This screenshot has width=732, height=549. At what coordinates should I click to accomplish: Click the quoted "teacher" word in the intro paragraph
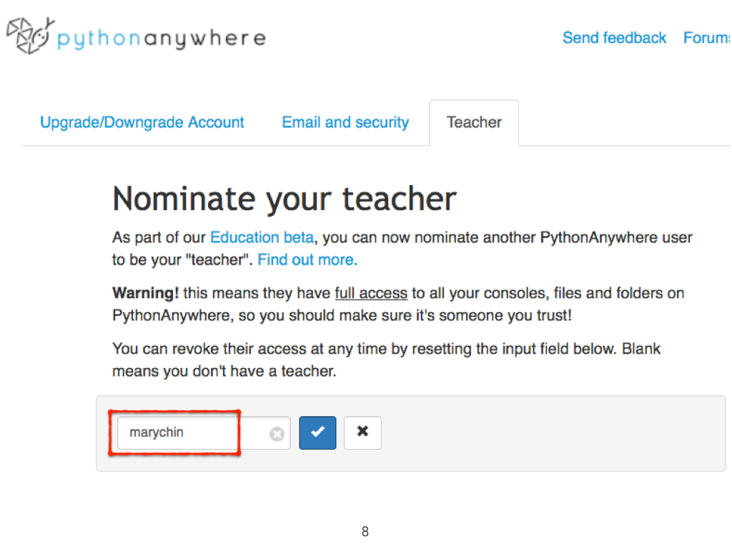(x=219, y=260)
